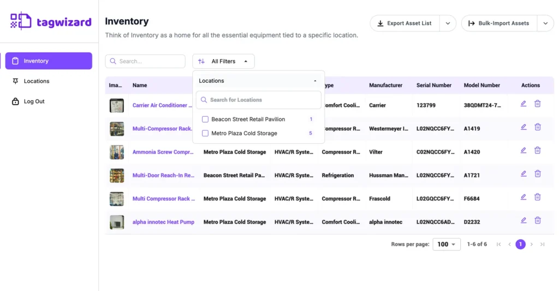Go to the previous page
The width and height of the screenshot is (559, 291).
[x=509, y=244]
